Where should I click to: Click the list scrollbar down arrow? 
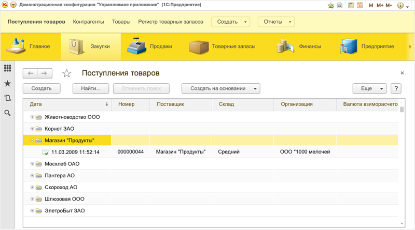pos(402,224)
